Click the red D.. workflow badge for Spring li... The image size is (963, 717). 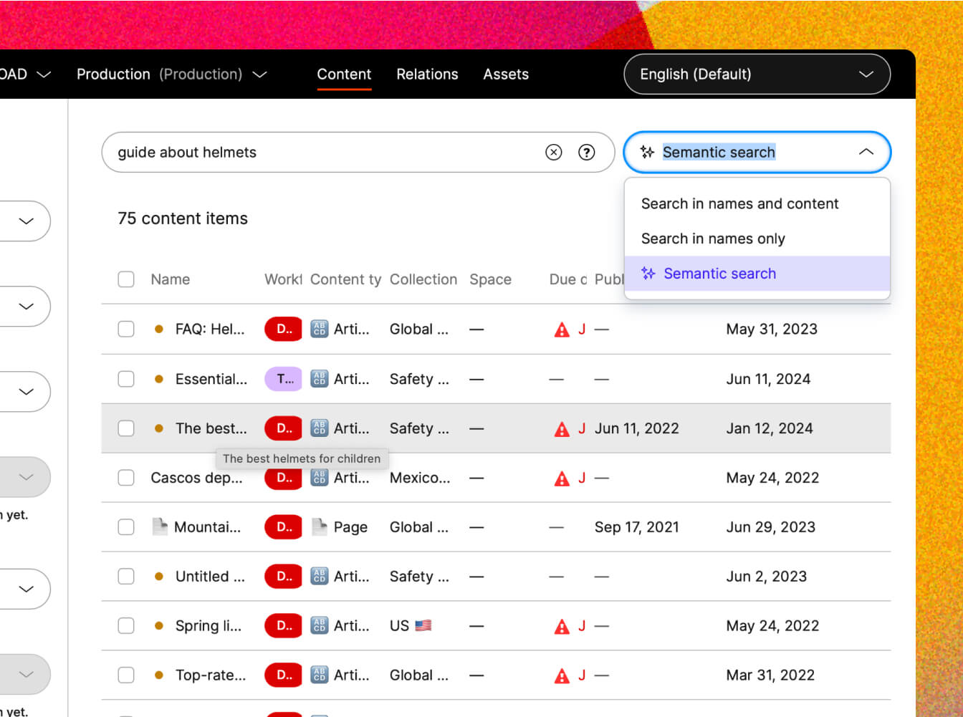[x=283, y=626]
